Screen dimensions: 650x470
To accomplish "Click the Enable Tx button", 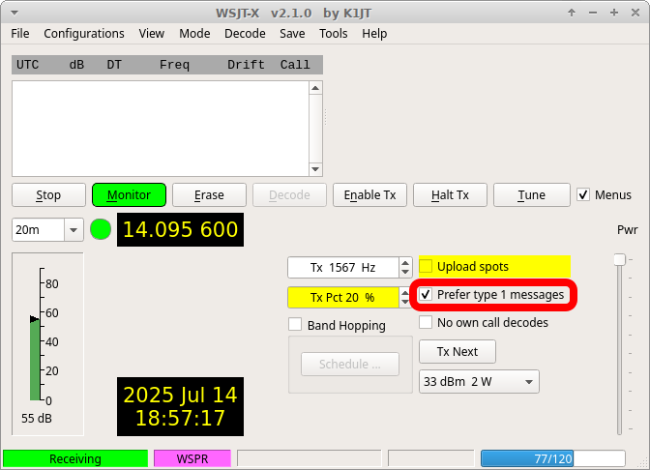I will pos(369,194).
